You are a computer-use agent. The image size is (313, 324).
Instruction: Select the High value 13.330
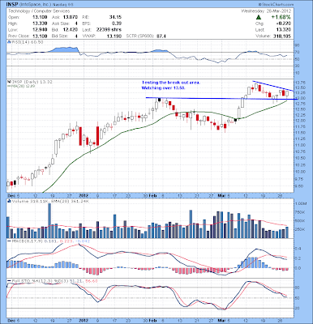point(40,23)
